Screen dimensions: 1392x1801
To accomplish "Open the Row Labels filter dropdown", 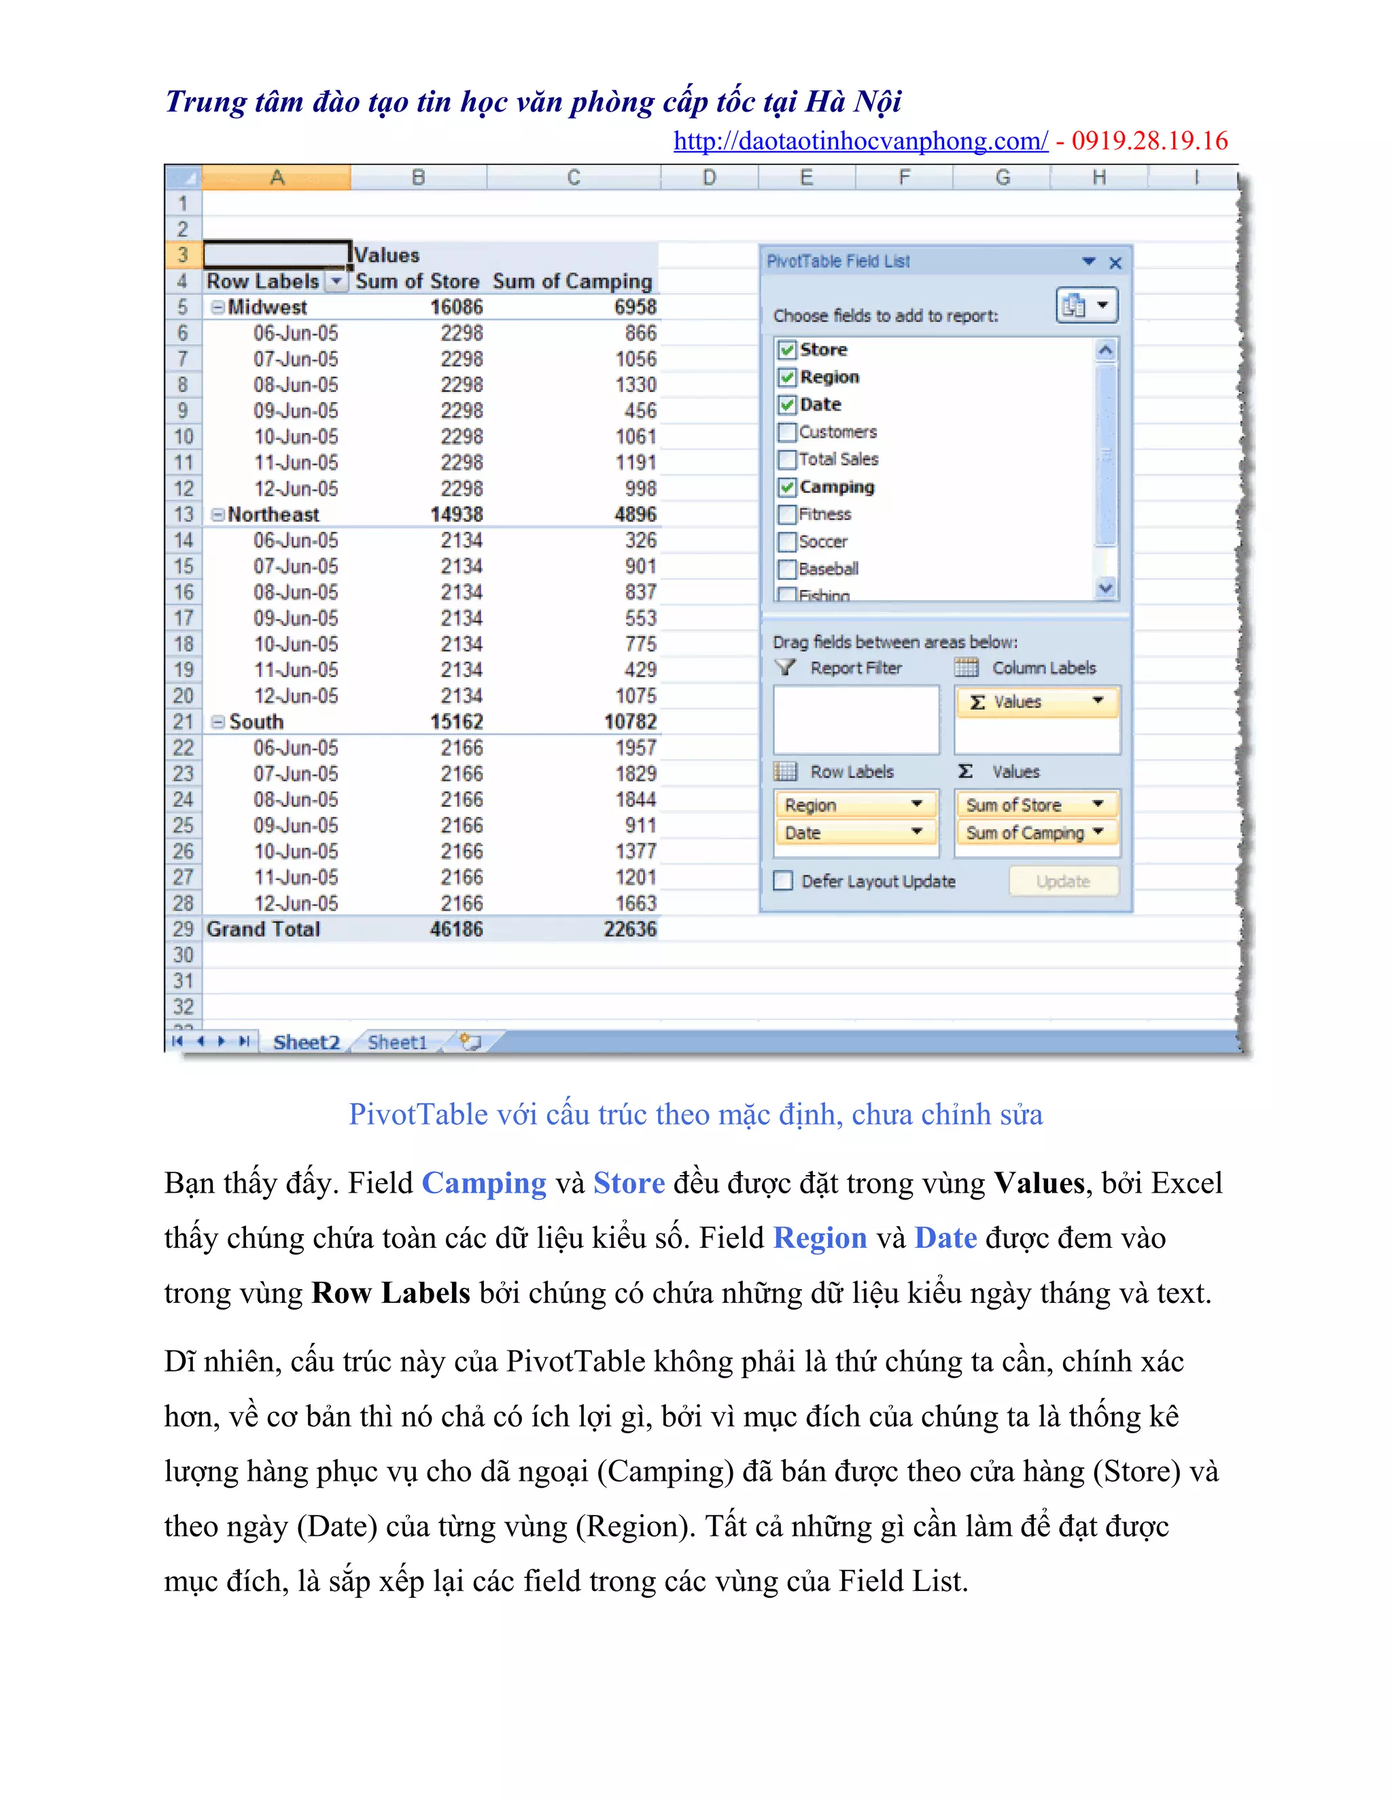I will pyautogui.click(x=336, y=282).
